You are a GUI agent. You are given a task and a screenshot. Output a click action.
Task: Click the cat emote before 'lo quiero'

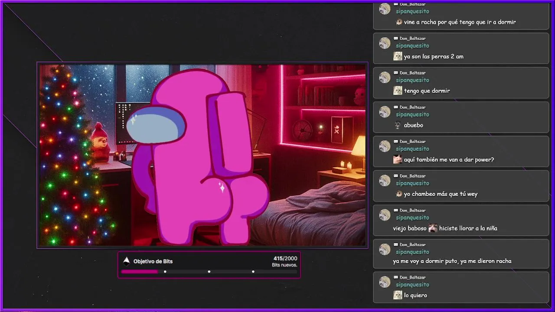point(398,295)
